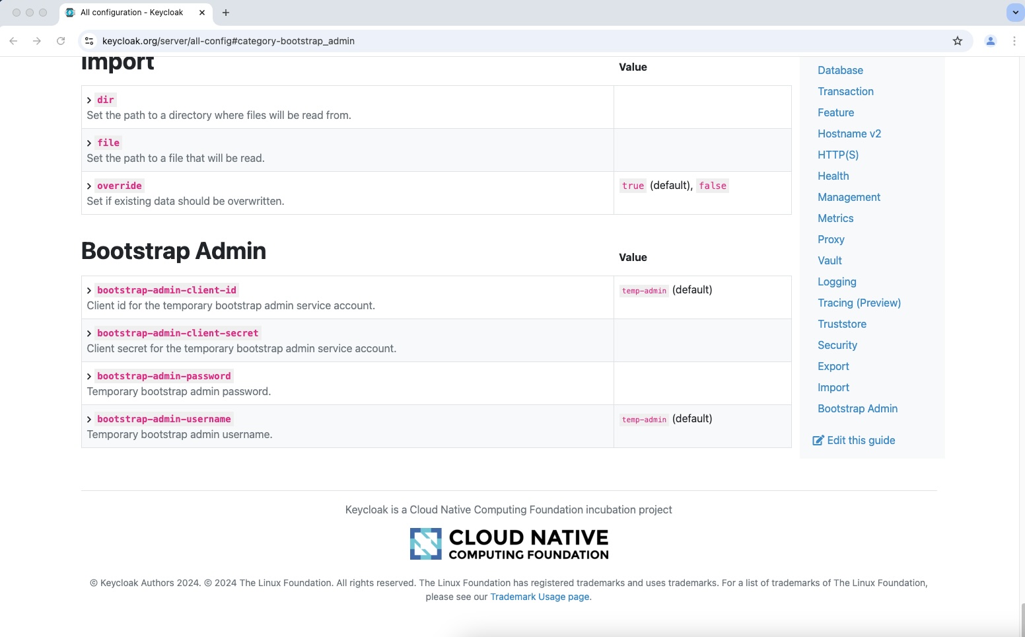This screenshot has width=1025, height=637.
Task: Click the browser forward arrow
Action: click(x=37, y=41)
